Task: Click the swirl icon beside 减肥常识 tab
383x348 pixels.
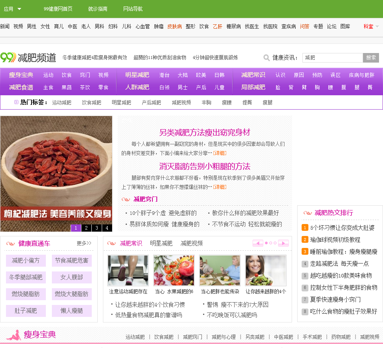Action: coord(111,243)
